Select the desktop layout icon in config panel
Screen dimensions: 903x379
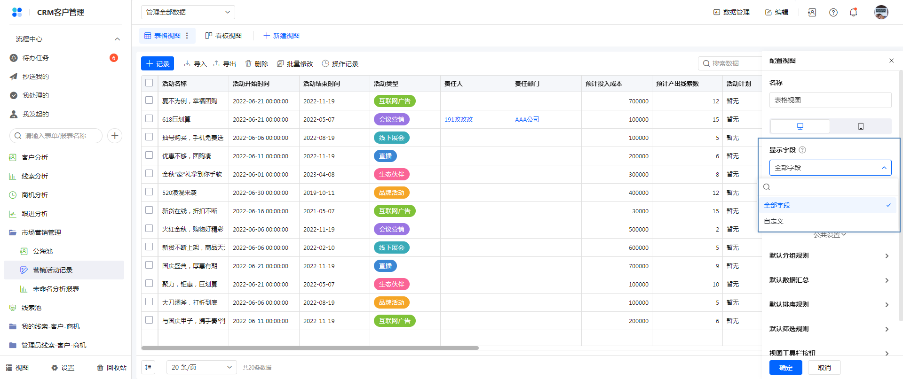(x=800, y=126)
